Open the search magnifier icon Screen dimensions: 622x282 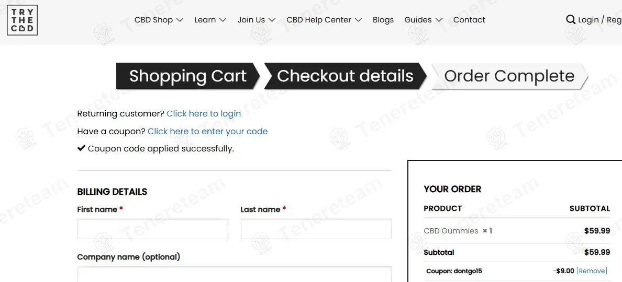571,20
